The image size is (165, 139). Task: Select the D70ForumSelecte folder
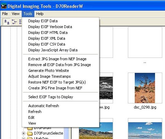(x=48, y=133)
